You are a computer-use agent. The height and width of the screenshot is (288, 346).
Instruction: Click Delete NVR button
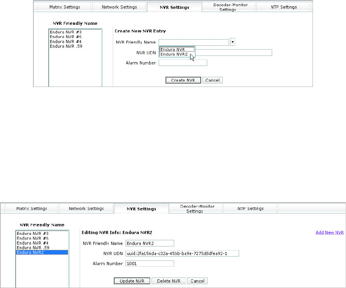tap(169, 281)
